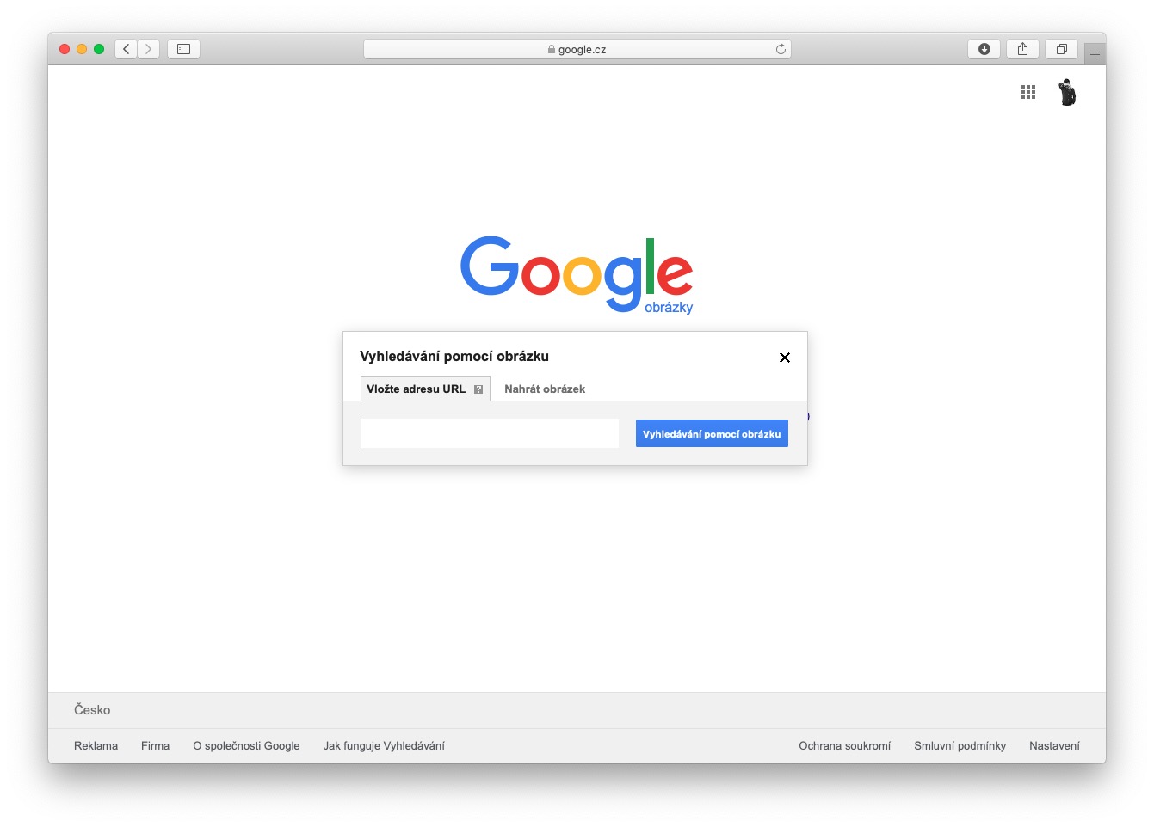Open the Nastavení footer link
The image size is (1154, 827).
pyautogui.click(x=1054, y=746)
